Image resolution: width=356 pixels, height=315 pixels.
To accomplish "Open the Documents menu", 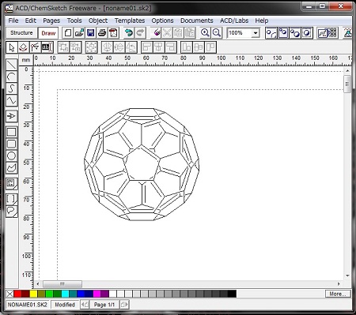I will click(197, 21).
